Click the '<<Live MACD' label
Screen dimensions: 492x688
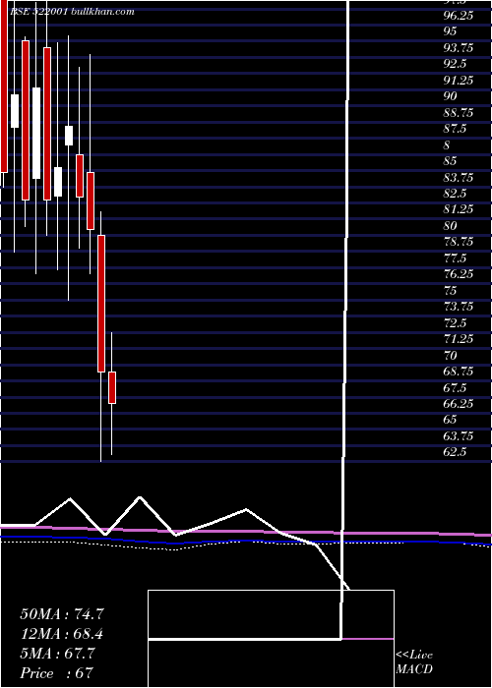414,662
